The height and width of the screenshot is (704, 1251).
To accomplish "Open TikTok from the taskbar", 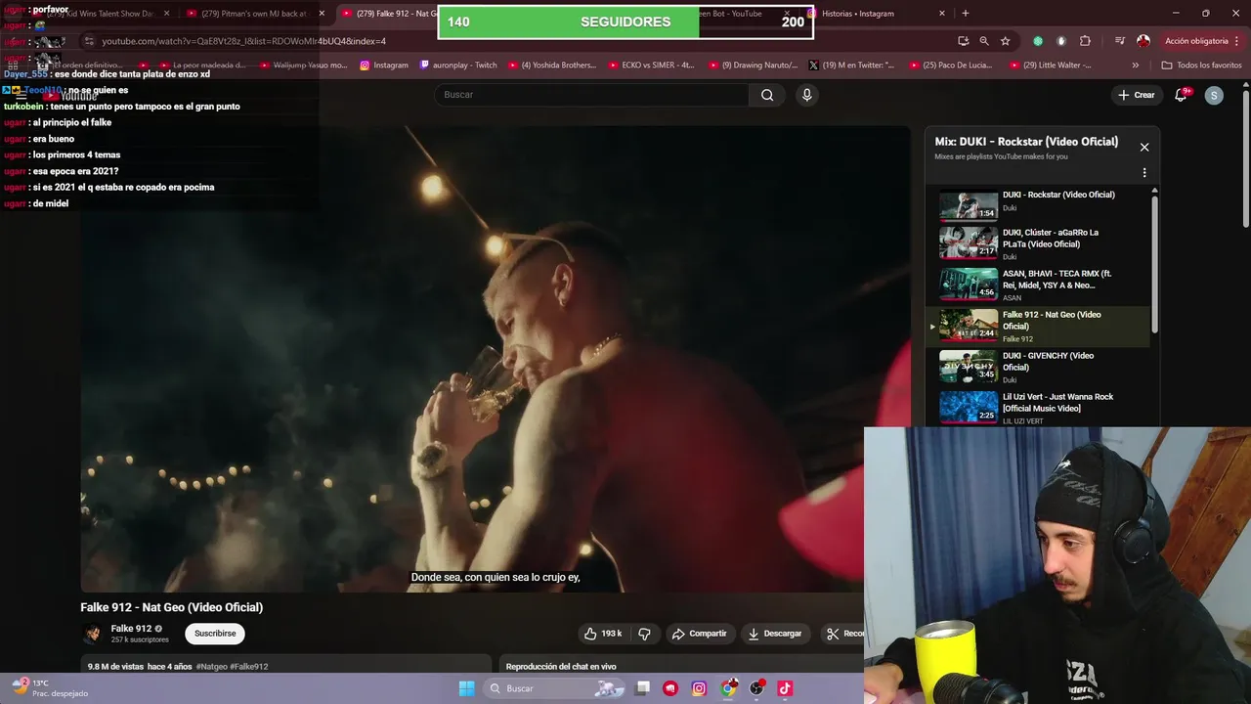I will point(785,688).
